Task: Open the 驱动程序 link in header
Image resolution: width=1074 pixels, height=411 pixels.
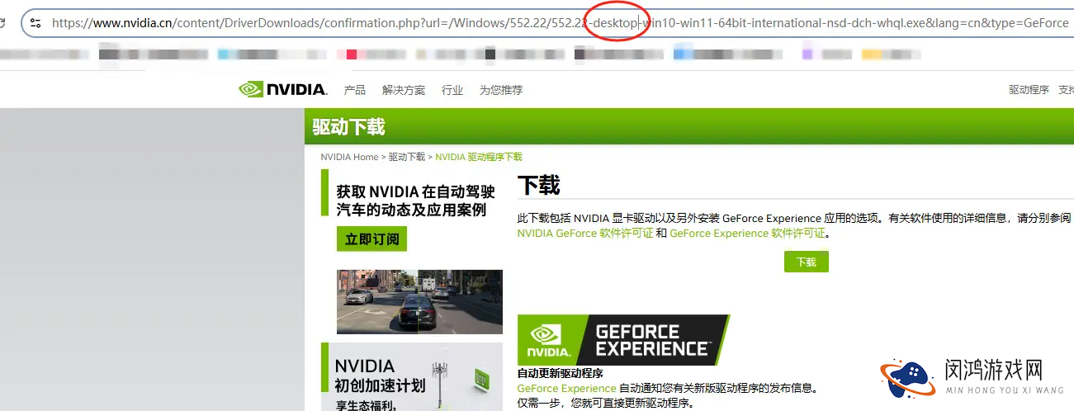Action: click(1029, 90)
